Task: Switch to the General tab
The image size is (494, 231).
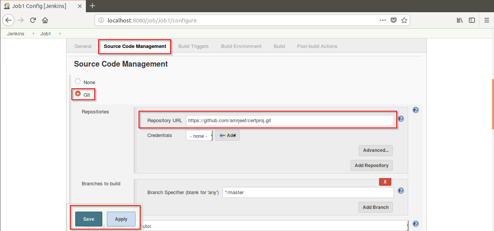Action: (x=83, y=46)
